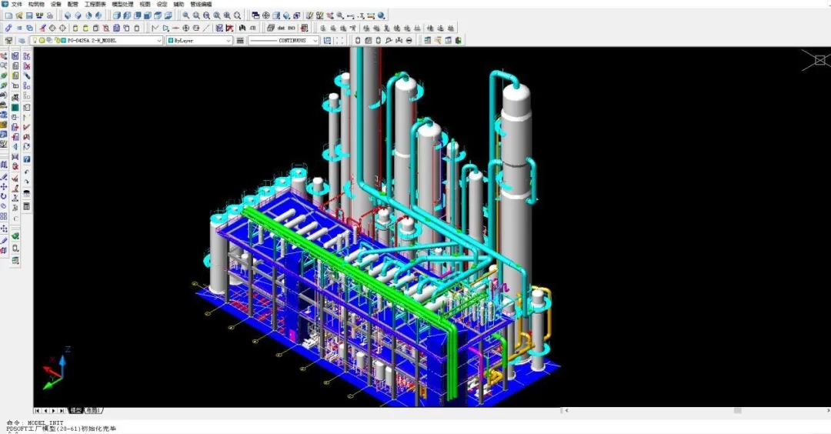Toggle the lightbulb layer on/off icon
The image size is (831, 434).
[x=35, y=41]
